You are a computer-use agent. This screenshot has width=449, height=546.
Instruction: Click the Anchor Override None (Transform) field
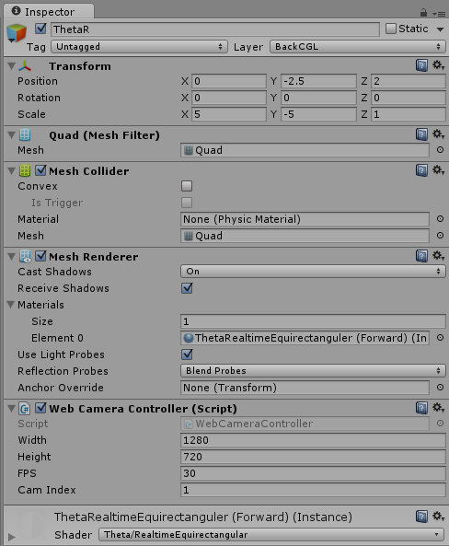305,388
